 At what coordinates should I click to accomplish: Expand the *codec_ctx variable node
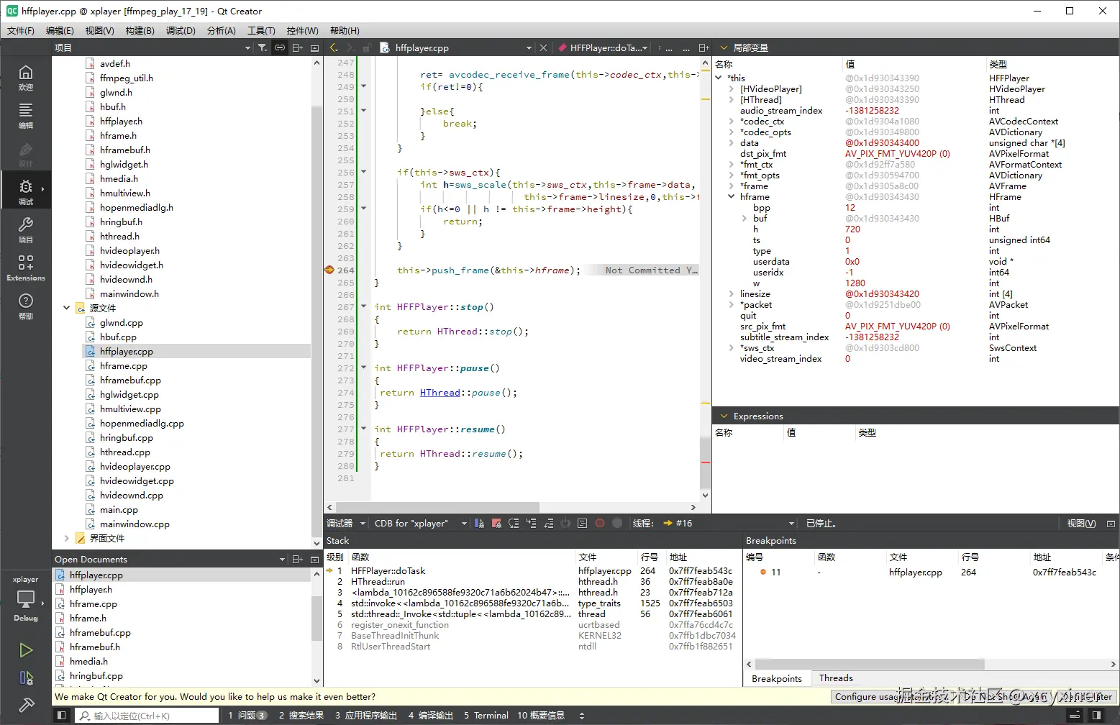732,122
